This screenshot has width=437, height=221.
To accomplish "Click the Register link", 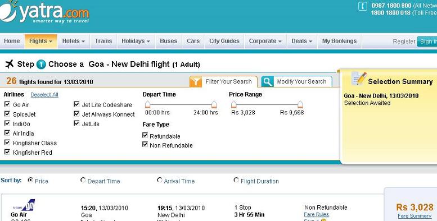I will (x=404, y=42).
